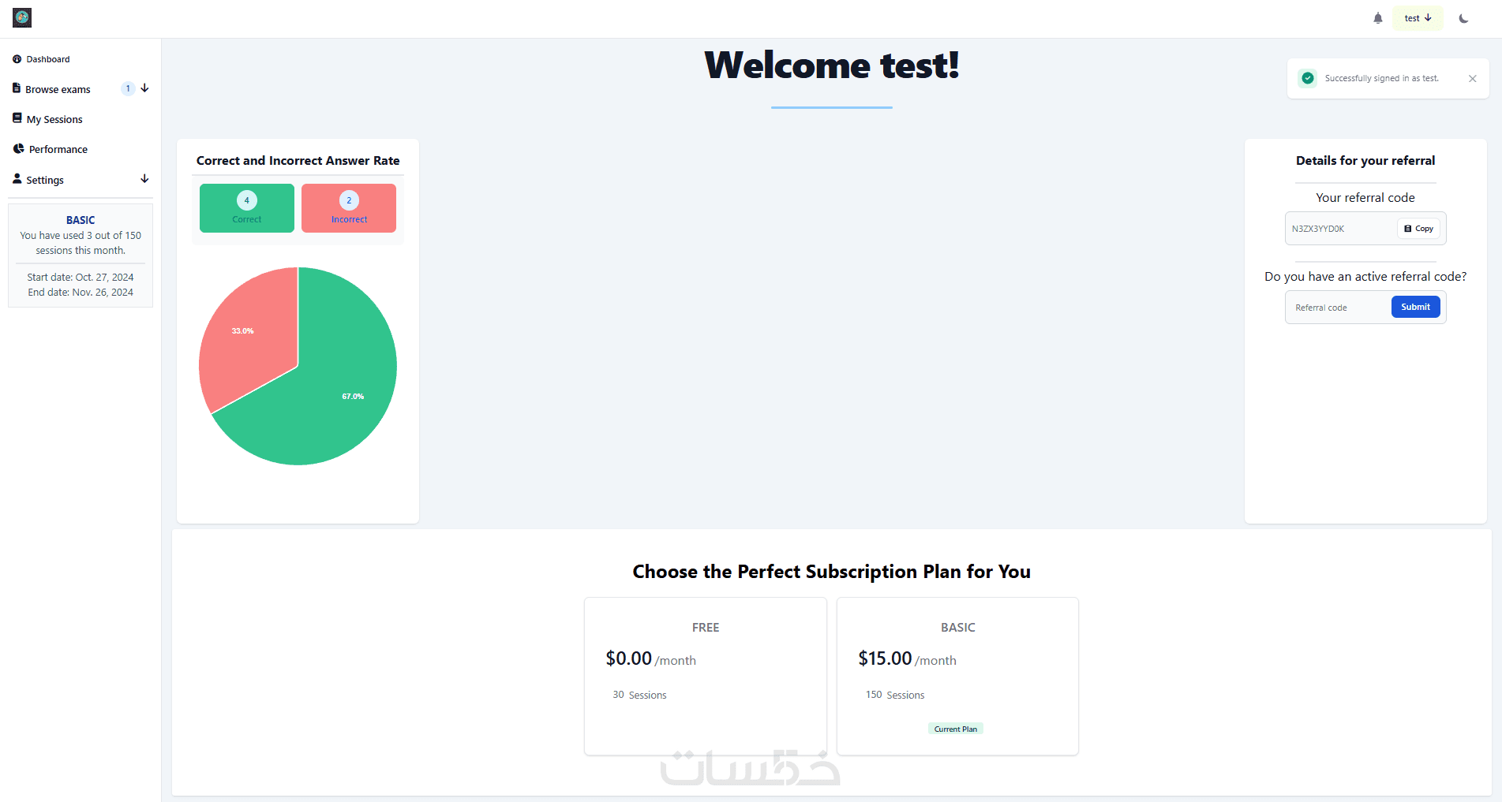Submit the referral code
Image resolution: width=1502 pixels, height=802 pixels.
pyautogui.click(x=1415, y=307)
